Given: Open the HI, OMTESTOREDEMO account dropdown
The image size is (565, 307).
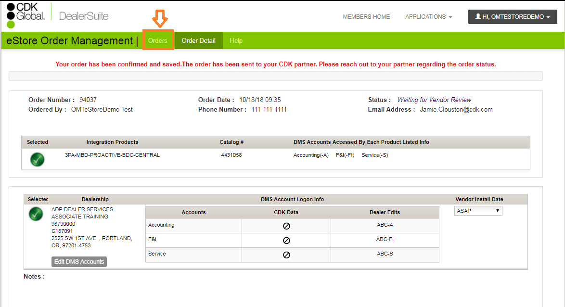Looking at the screenshot, I should click(512, 16).
